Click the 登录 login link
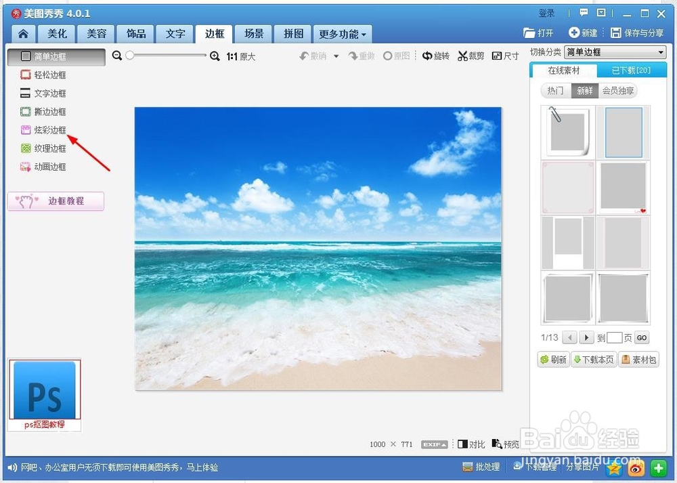The height and width of the screenshot is (483, 677). pos(546,14)
